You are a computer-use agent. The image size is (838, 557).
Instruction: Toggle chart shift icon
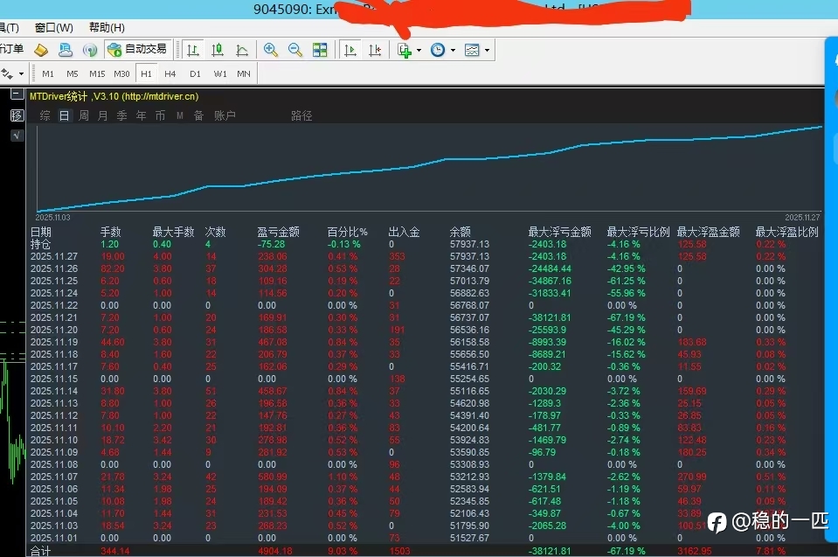point(375,50)
